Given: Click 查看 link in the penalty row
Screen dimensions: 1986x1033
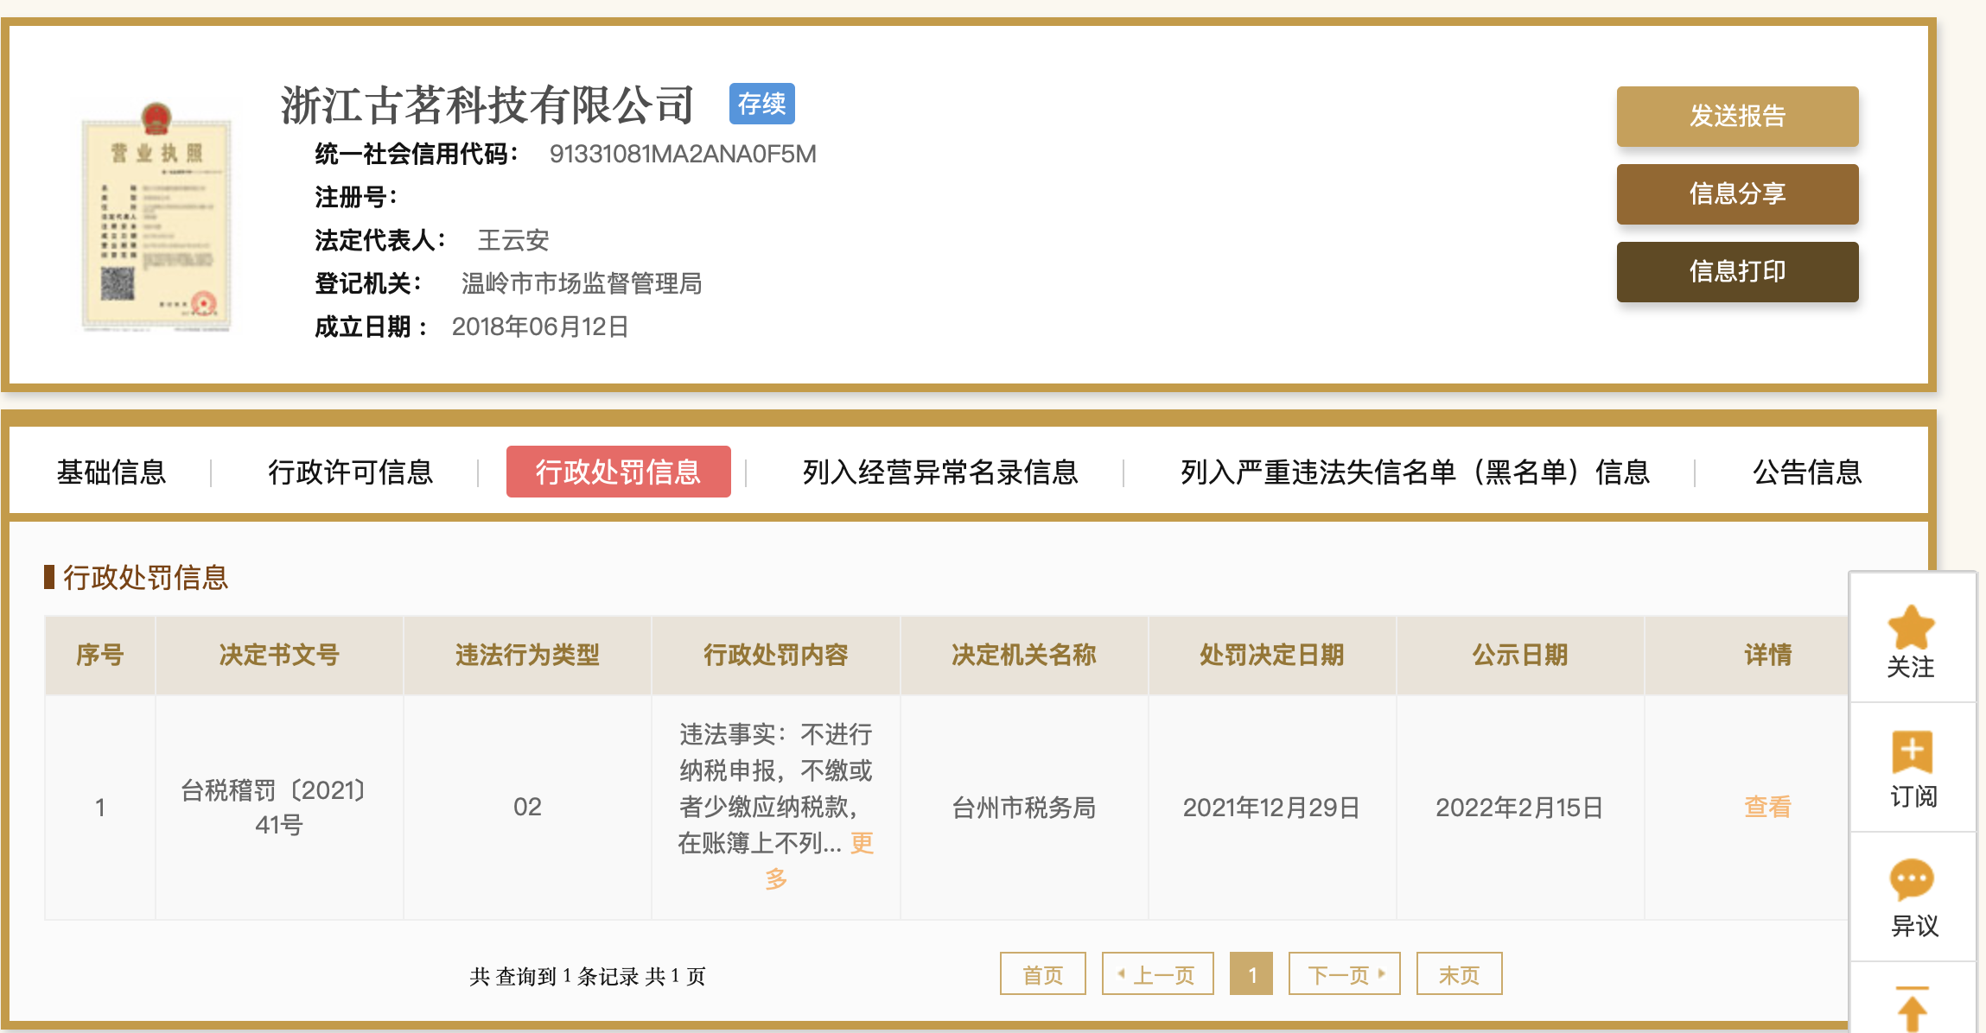Looking at the screenshot, I should click(1767, 807).
